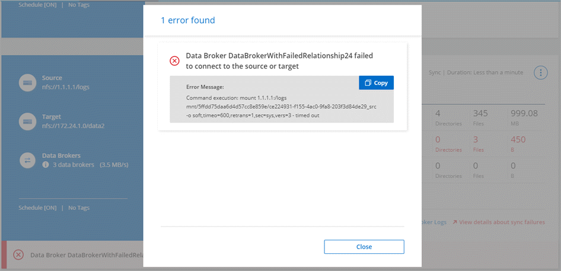Click the 345 Files statistic

(x=481, y=117)
